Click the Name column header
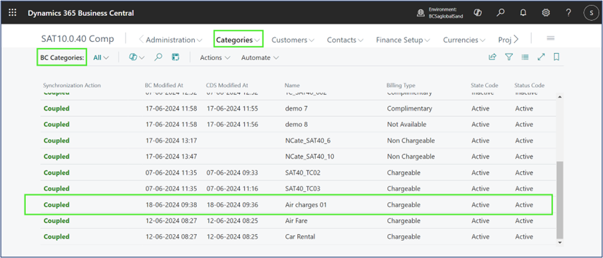Viewport: 603px width, 258px height. click(292, 86)
